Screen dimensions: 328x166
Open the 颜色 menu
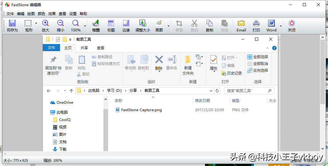coord(42,14)
